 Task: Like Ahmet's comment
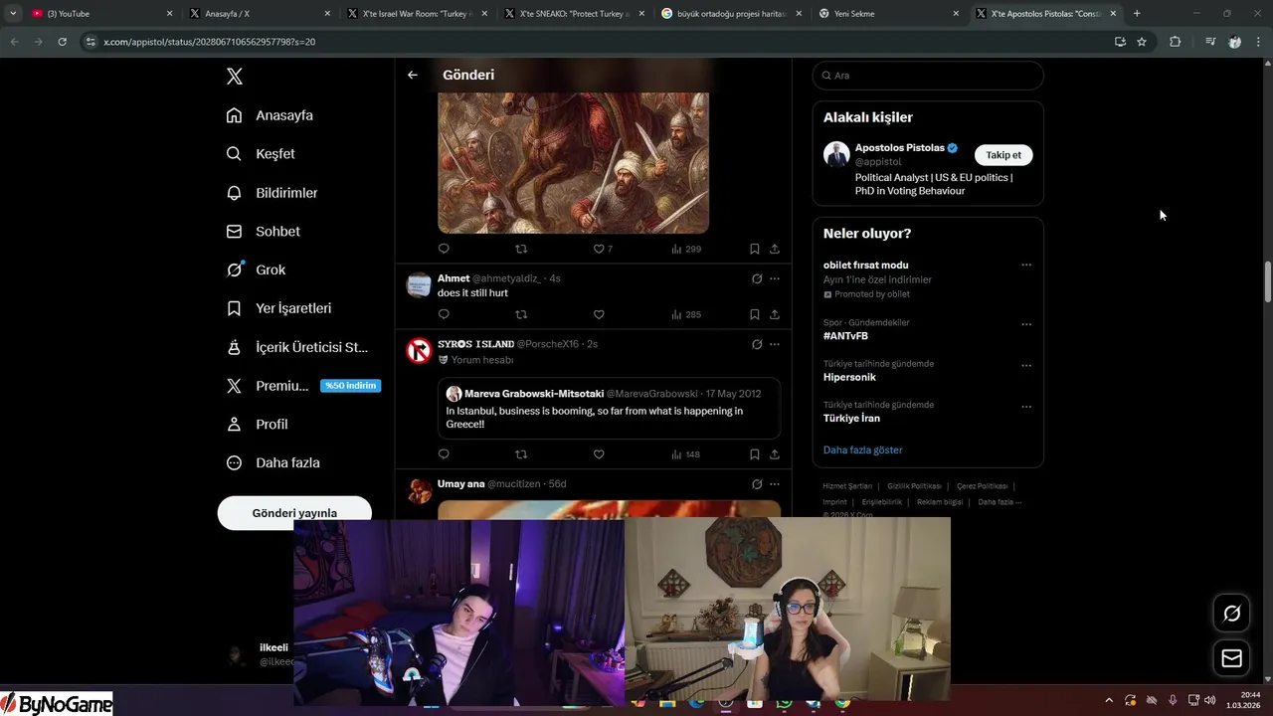(599, 314)
